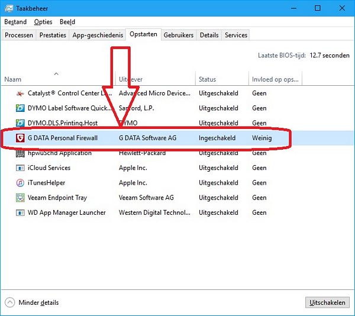
Task: Select the DYMO.DLS.Printing.Host entry name
Action: click(63, 123)
